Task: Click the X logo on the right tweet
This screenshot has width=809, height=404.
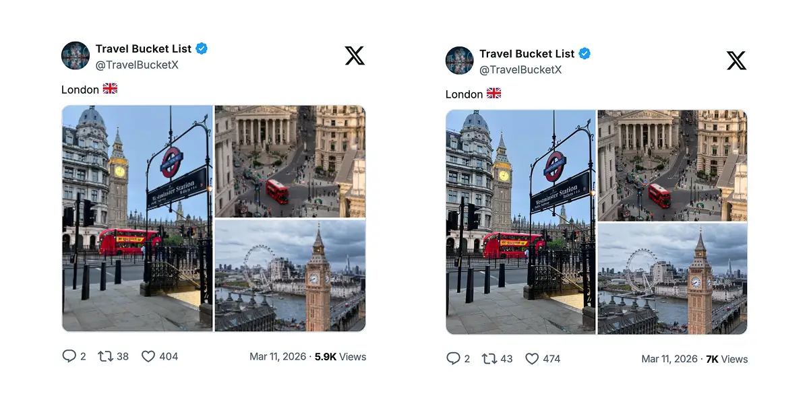Action: click(736, 61)
